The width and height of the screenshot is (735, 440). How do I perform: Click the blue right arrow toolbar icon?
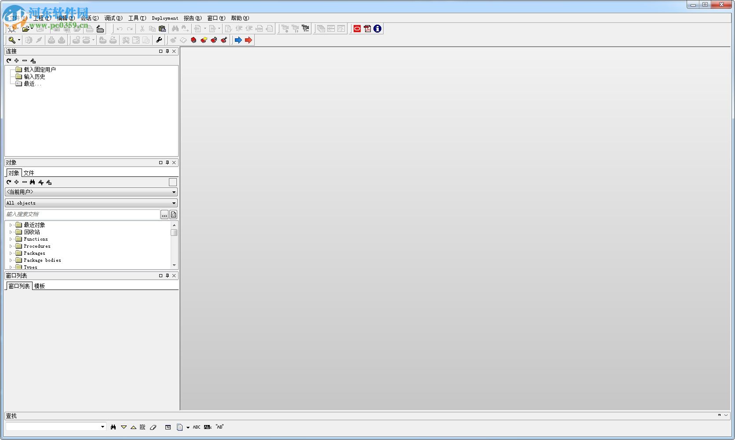click(238, 40)
